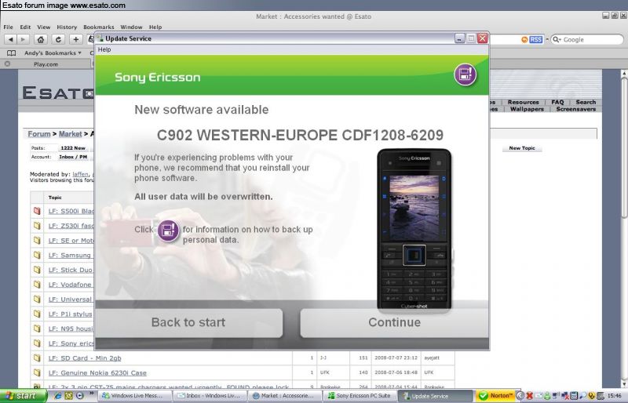Switch to the Market : Accessories taskbar item
This screenshot has width=628, height=403.
coord(285,395)
